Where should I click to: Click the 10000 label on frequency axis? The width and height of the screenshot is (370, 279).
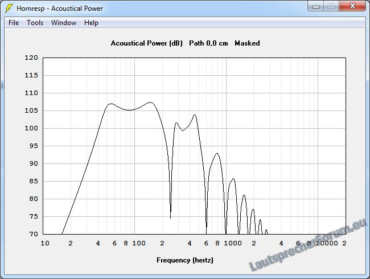[x=326, y=244]
